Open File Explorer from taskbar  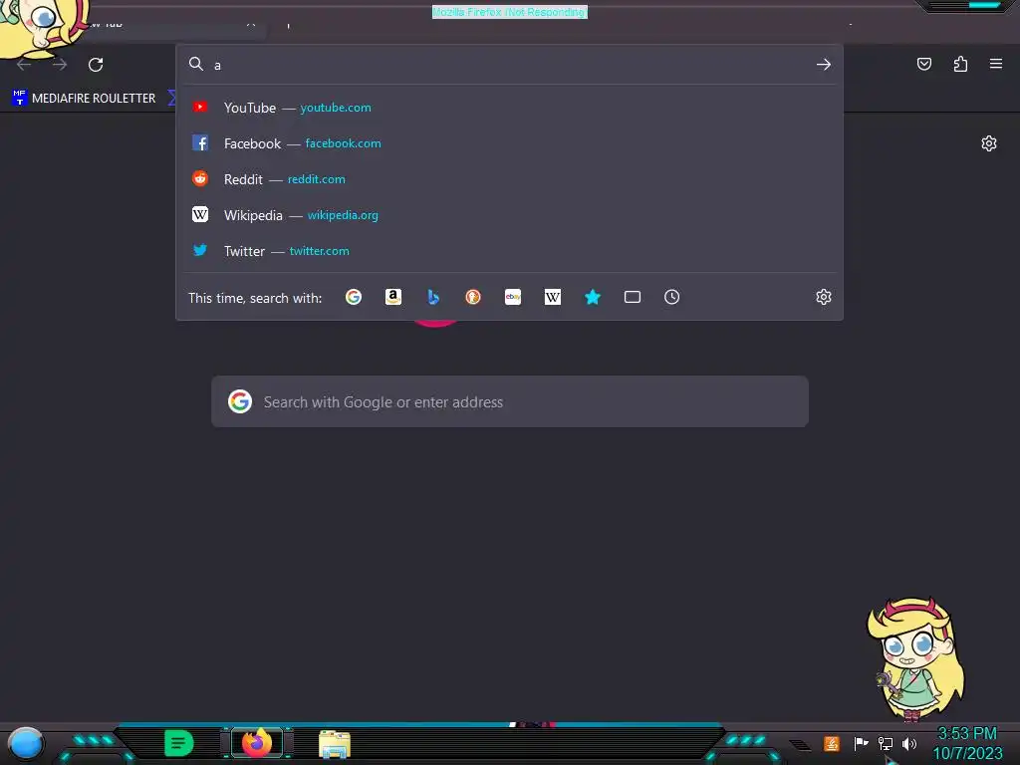pos(335,743)
